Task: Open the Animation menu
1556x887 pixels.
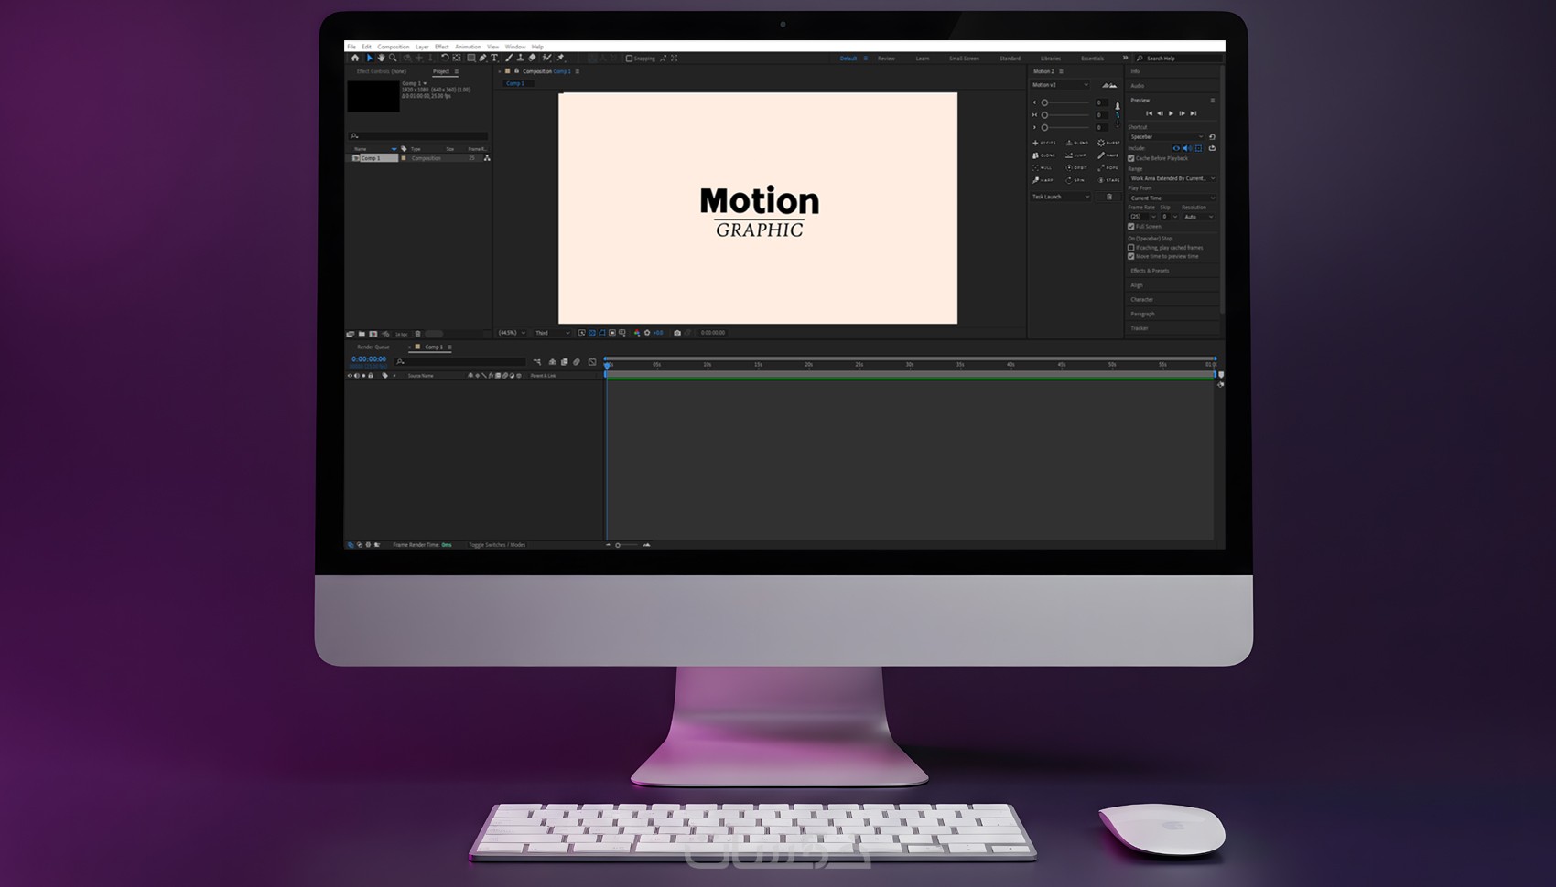Action: 468,47
